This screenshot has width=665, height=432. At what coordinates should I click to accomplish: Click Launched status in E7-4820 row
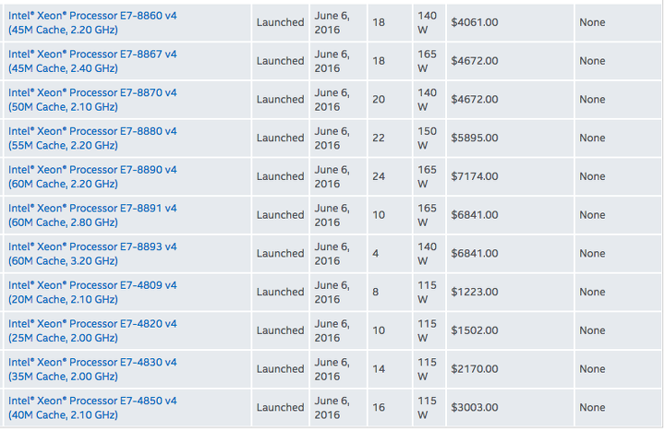281,331
